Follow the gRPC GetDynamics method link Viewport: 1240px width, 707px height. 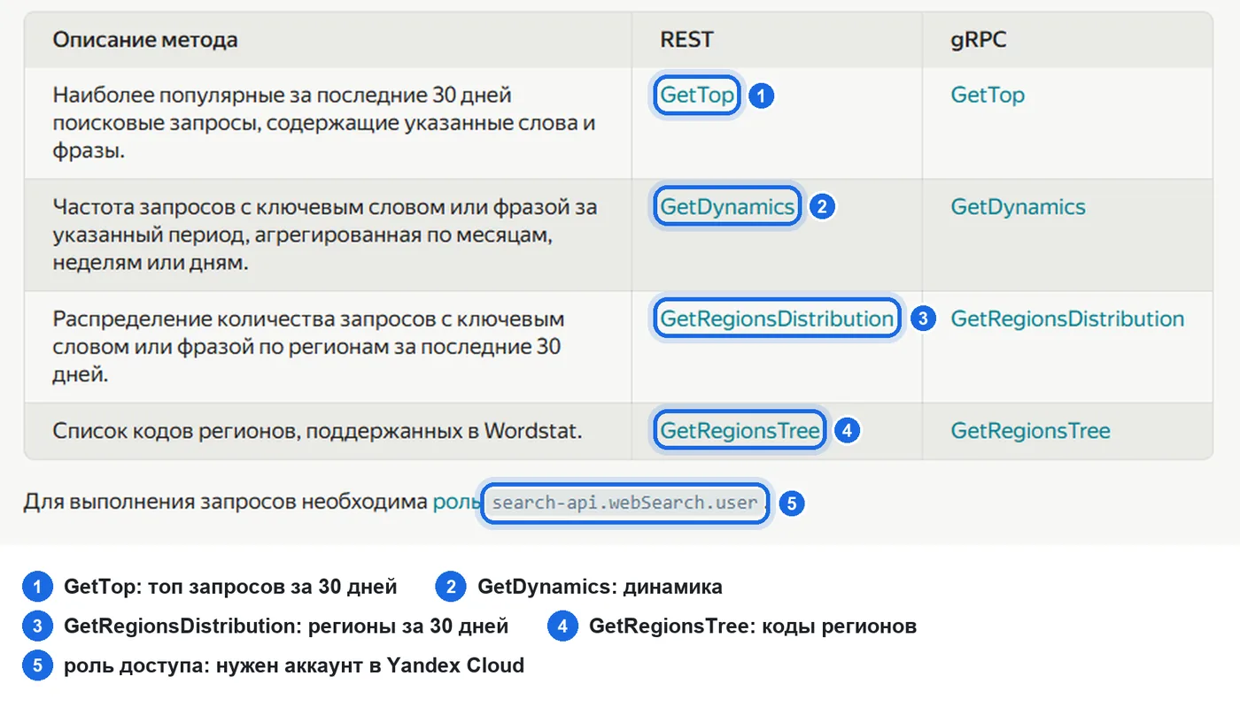(x=1018, y=207)
